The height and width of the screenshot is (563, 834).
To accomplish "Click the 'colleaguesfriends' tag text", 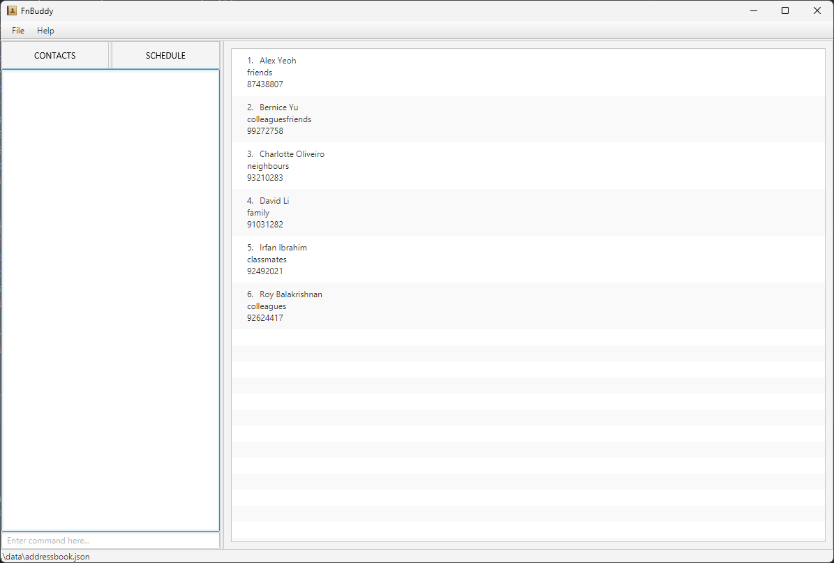I will (x=279, y=119).
